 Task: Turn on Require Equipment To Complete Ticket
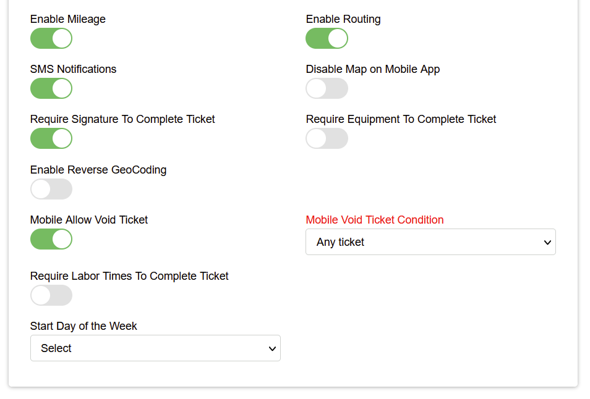click(x=327, y=138)
